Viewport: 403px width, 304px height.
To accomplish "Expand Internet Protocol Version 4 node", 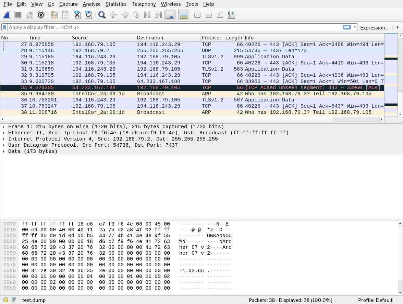I will click(x=4, y=139).
